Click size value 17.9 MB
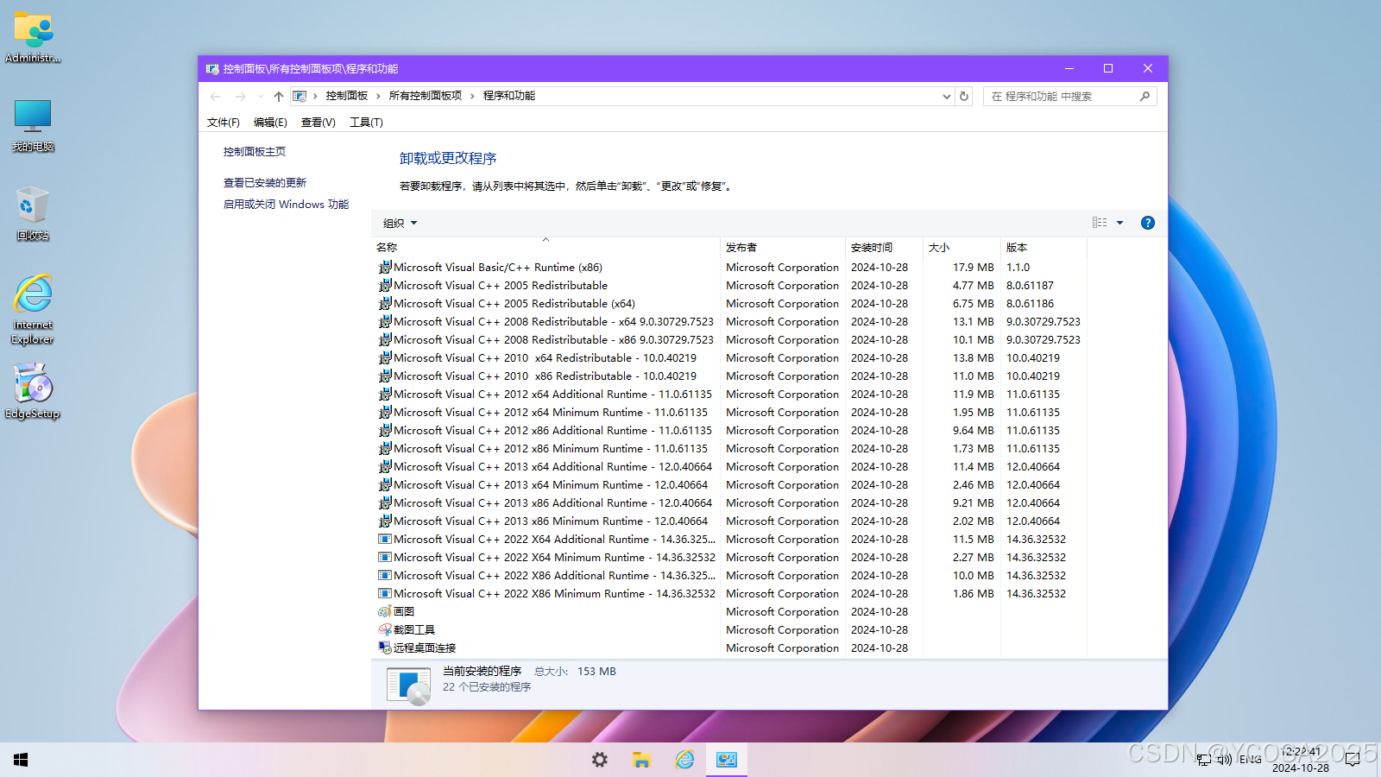 [974, 268]
